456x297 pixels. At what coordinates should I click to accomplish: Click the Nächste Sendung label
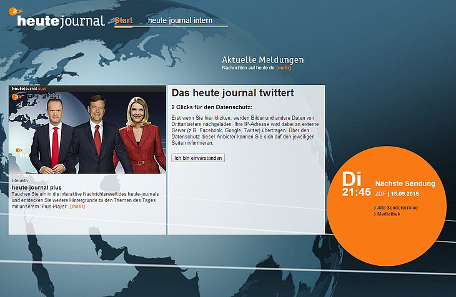point(405,183)
